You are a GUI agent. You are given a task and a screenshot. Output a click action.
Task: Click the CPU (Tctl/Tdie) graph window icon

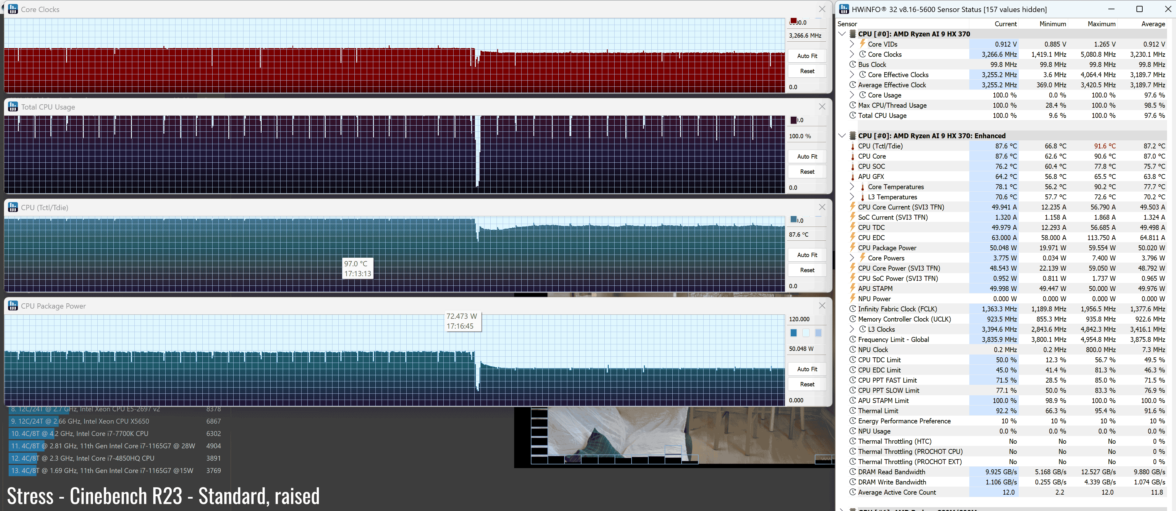tap(13, 207)
